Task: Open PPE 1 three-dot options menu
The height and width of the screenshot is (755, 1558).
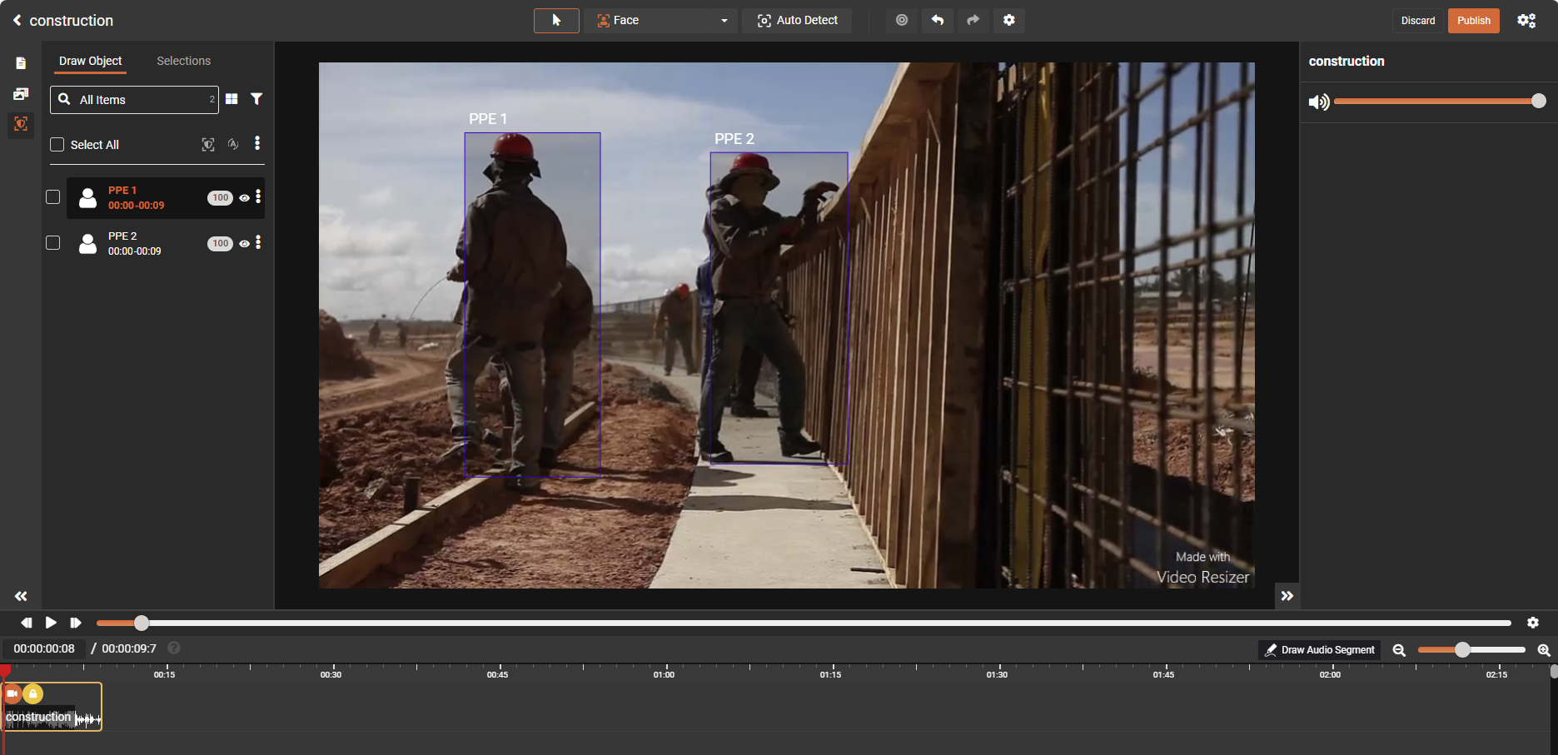Action: click(258, 196)
